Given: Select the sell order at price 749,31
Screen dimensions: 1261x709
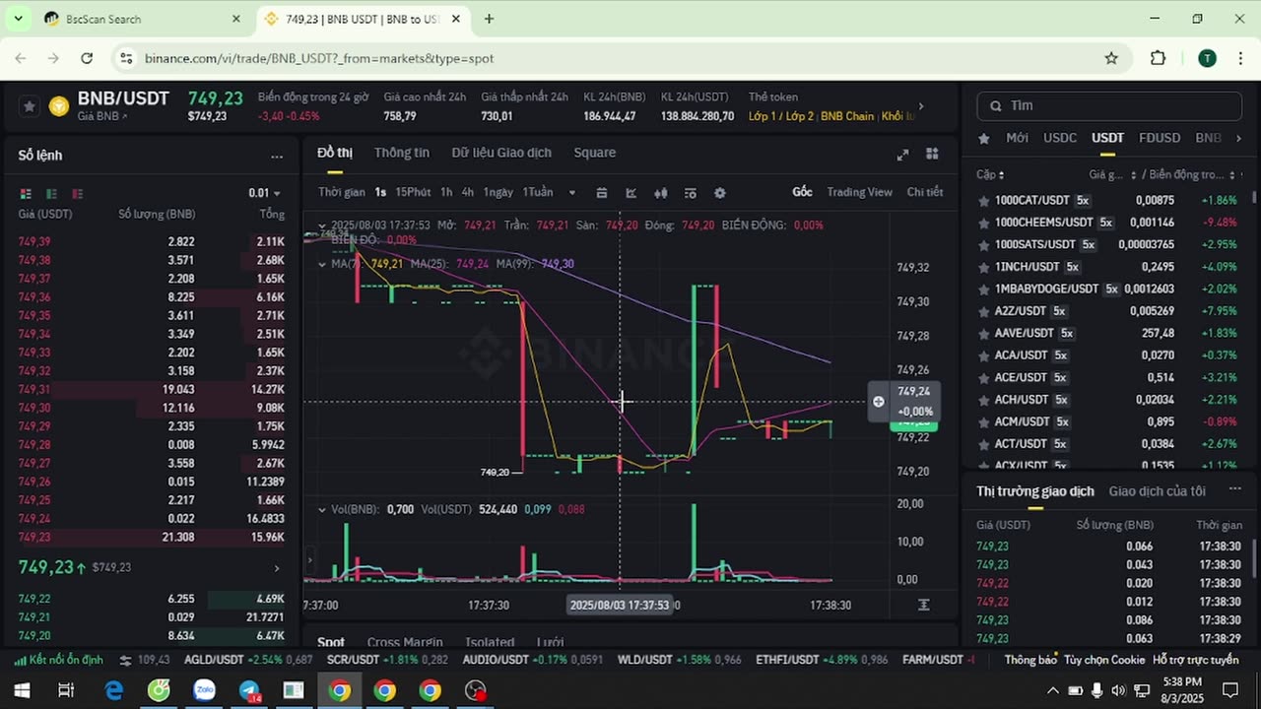Looking at the screenshot, I should pos(152,389).
